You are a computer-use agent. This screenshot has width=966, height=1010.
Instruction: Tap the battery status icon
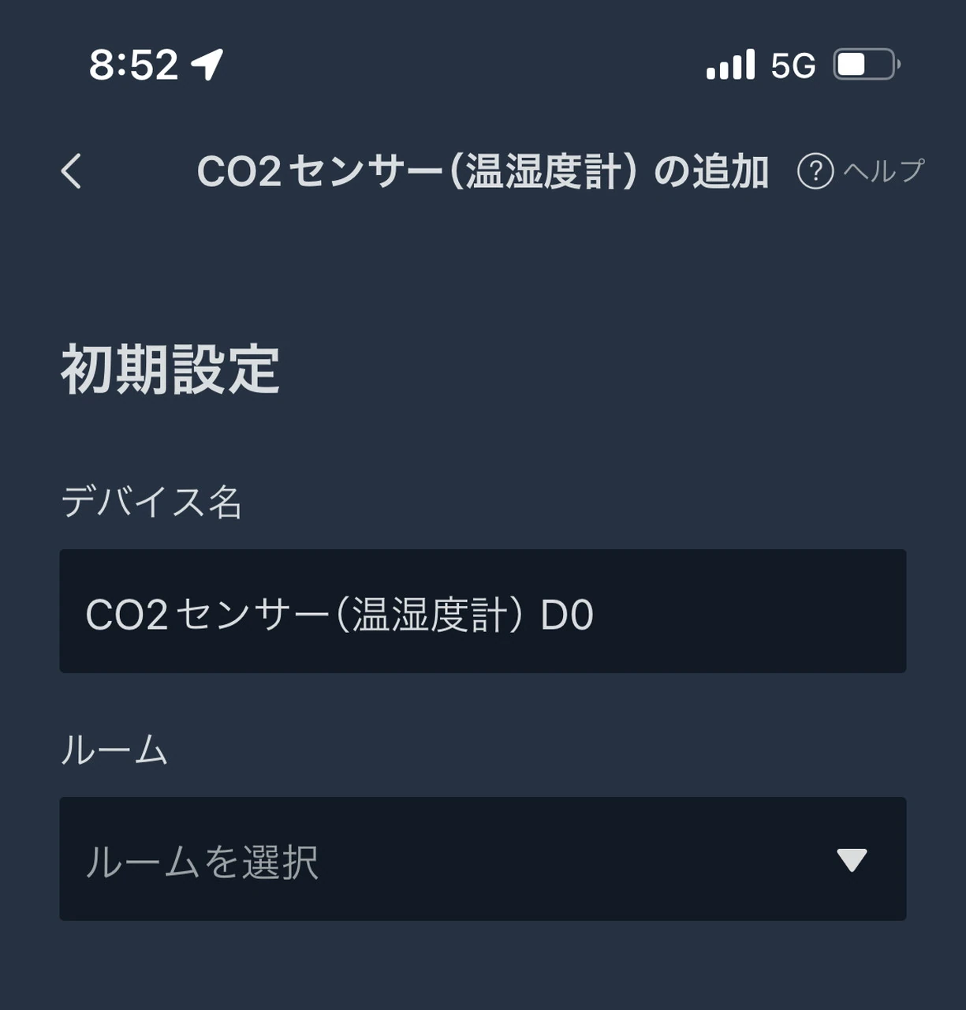867,65
